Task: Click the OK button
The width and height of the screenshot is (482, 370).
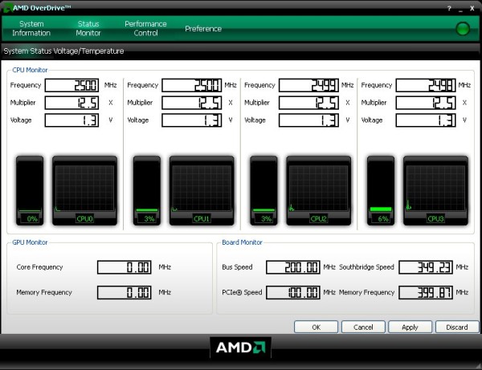Action: (316, 327)
